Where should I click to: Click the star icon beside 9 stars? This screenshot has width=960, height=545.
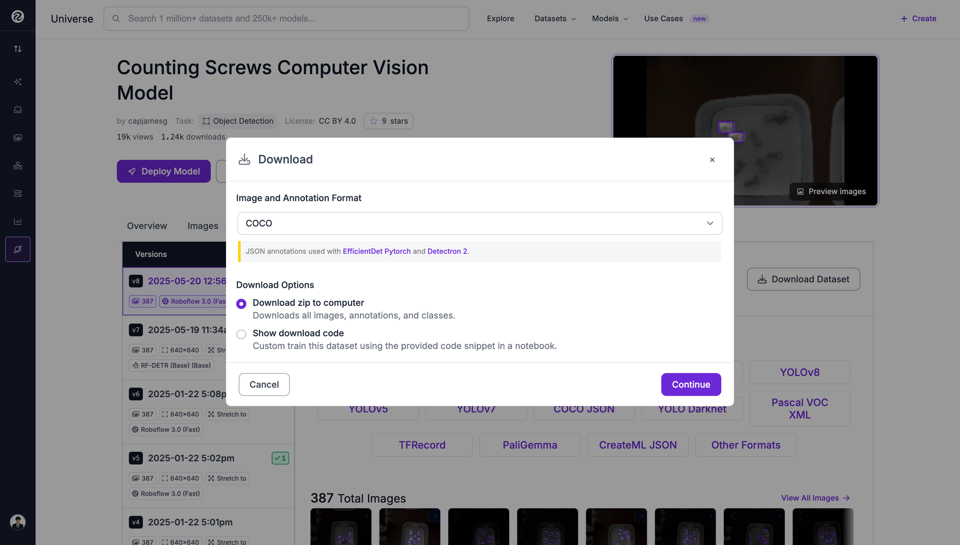pos(373,121)
